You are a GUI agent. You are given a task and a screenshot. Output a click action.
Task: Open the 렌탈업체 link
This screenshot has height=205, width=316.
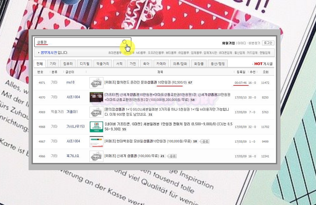(x=265, y=53)
